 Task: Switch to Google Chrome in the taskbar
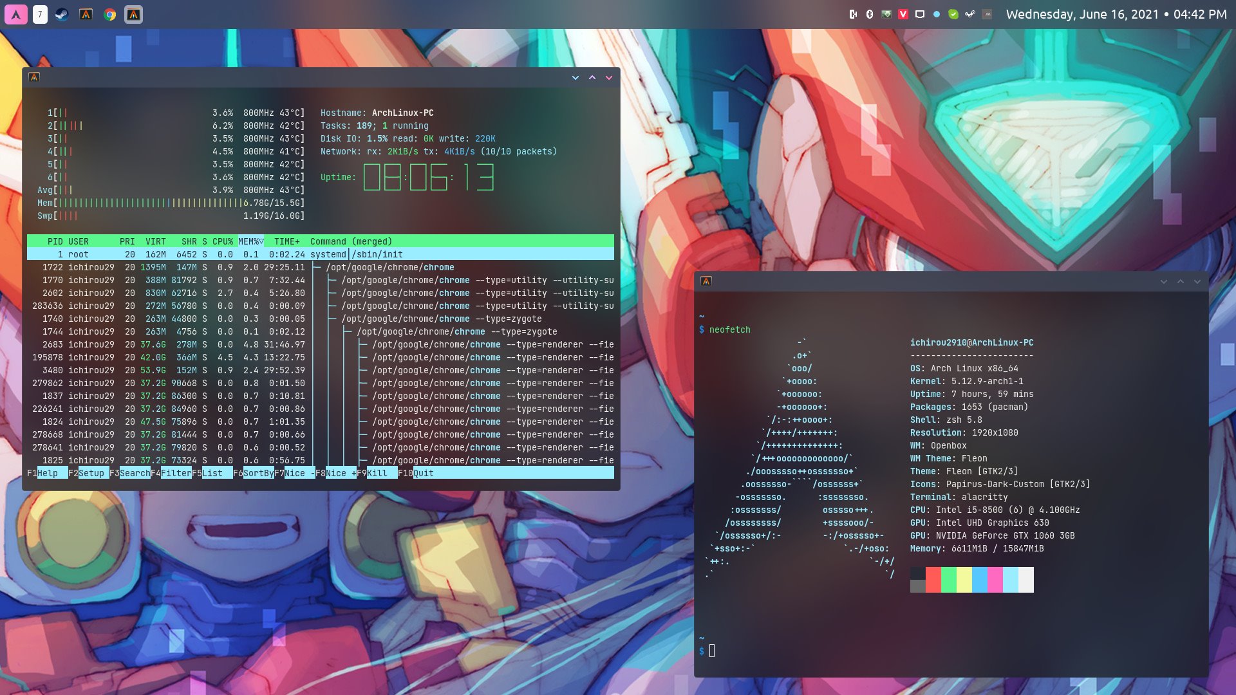coord(110,14)
